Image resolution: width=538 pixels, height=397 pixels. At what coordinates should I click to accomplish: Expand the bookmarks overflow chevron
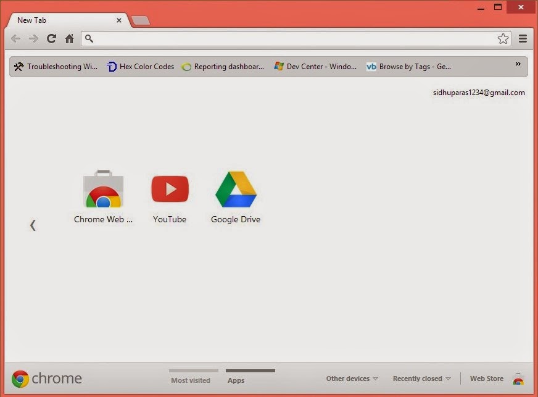[518, 64]
